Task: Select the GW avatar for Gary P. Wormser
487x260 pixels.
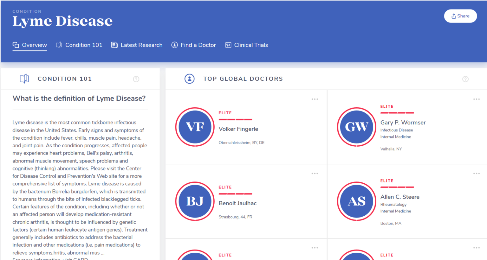Action: pyautogui.click(x=356, y=127)
